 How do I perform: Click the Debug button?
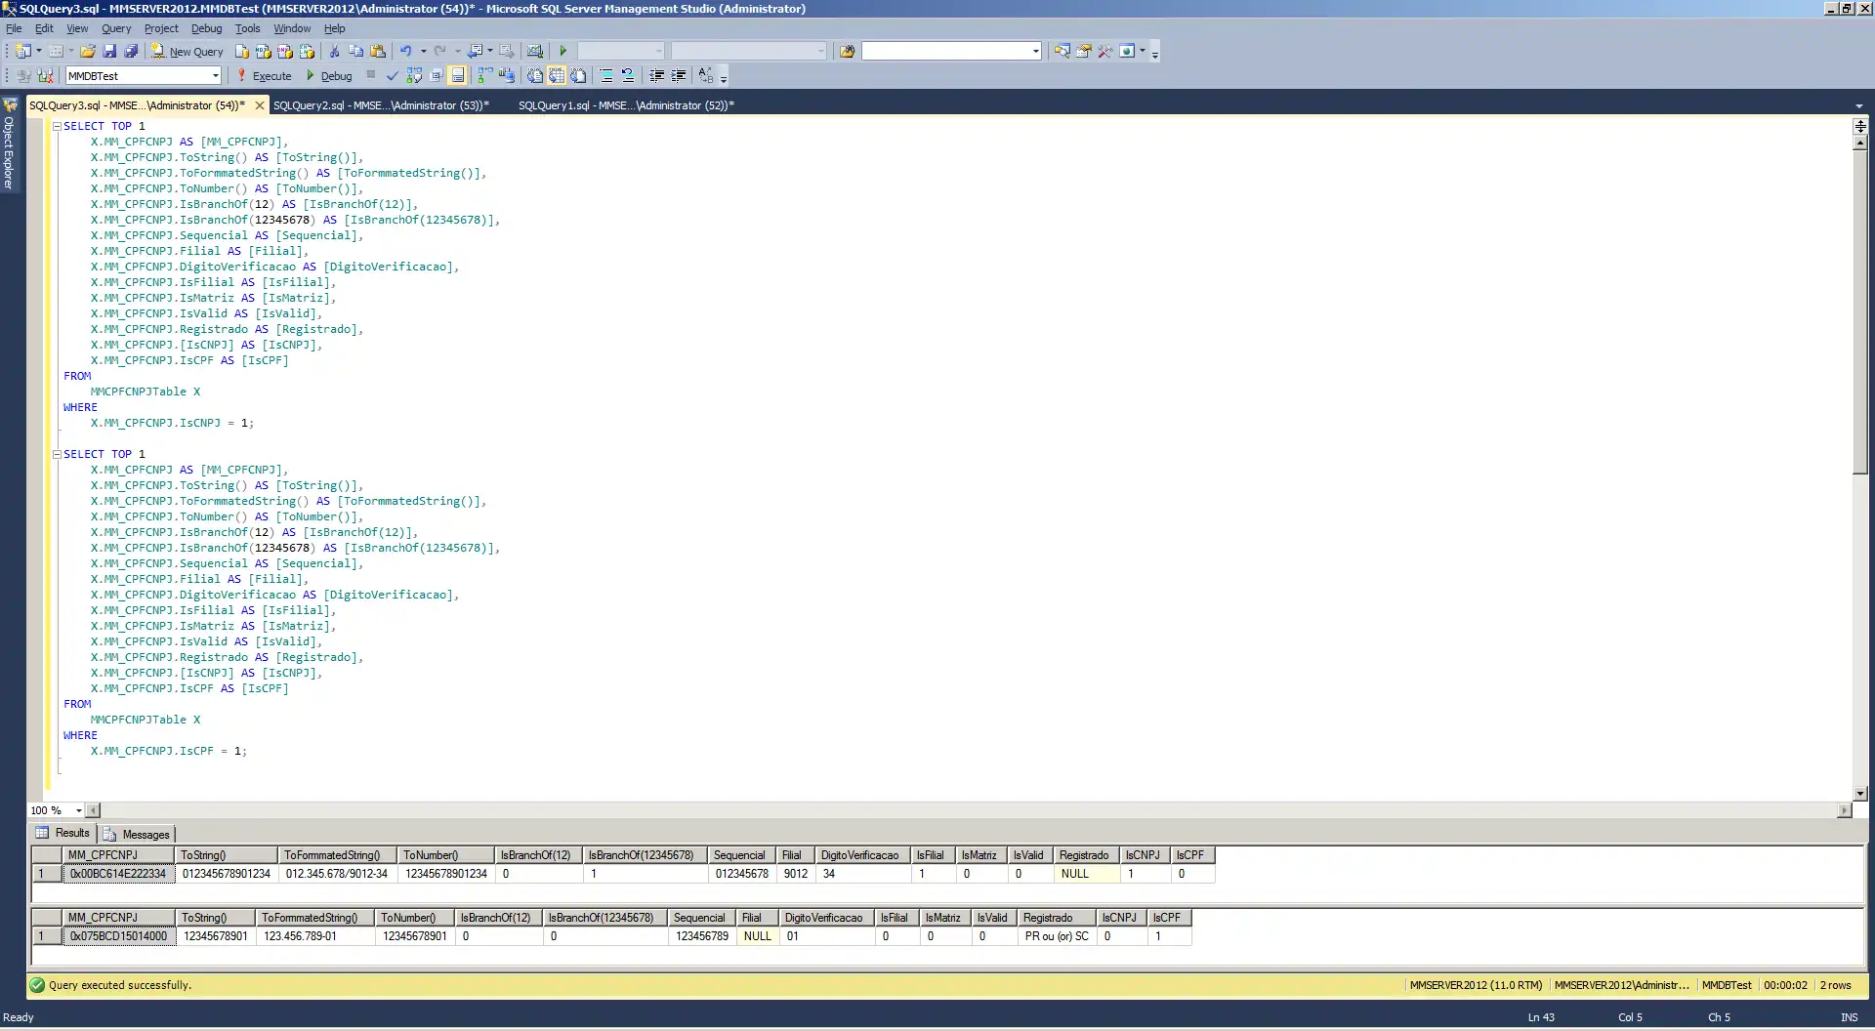pyautogui.click(x=329, y=76)
